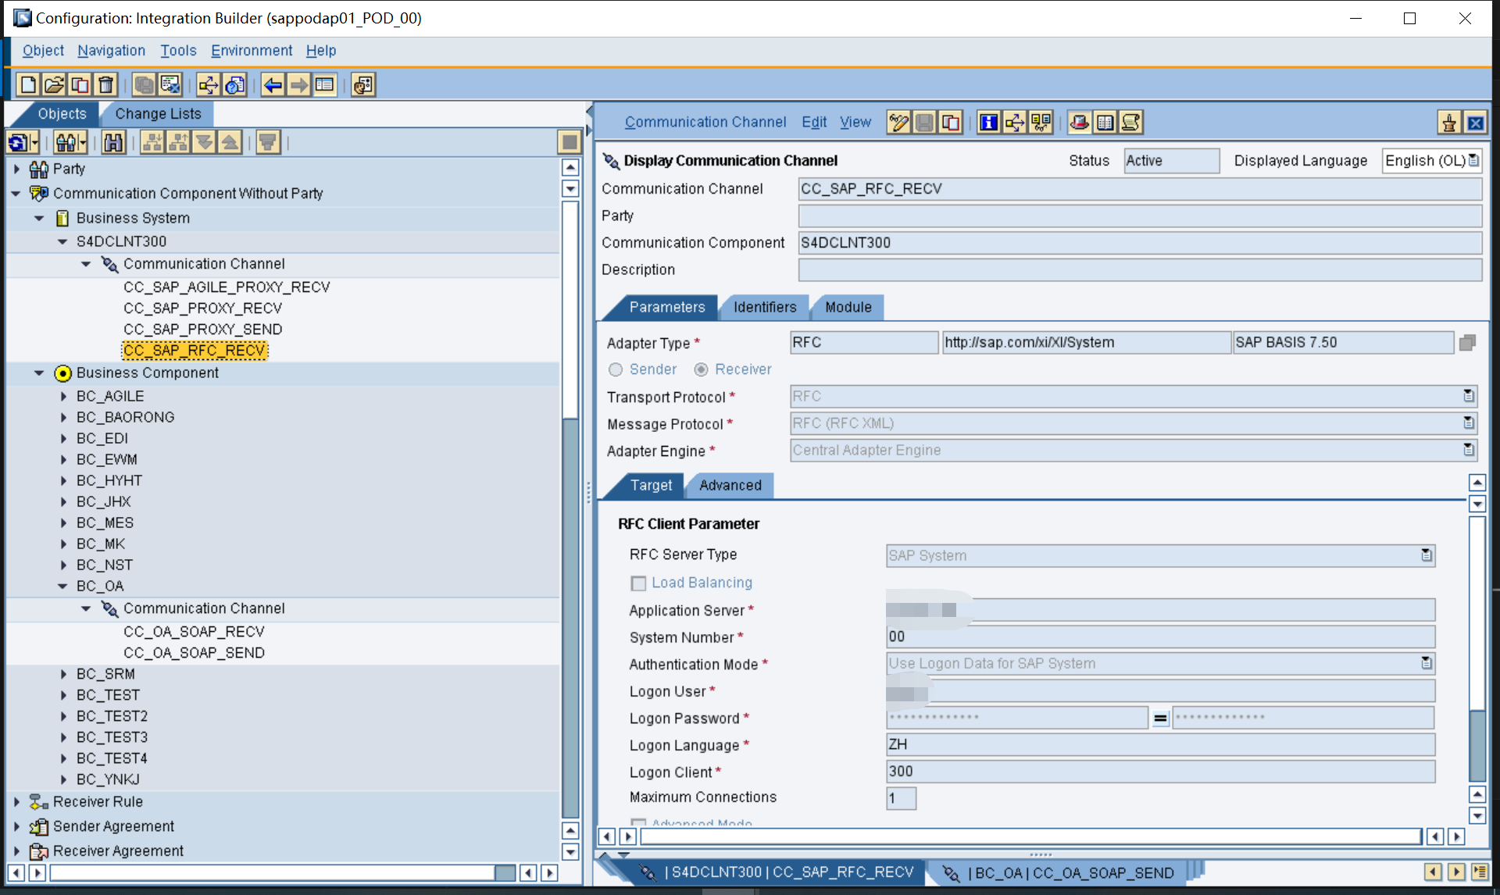Open the Tools menu
Image resolution: width=1500 pixels, height=895 pixels.
click(178, 50)
